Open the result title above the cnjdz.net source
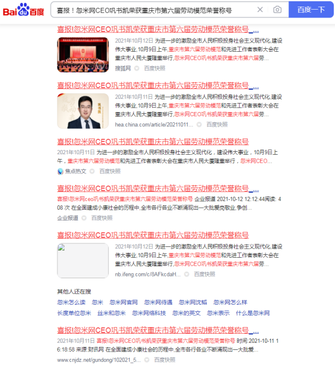 (158, 331)
